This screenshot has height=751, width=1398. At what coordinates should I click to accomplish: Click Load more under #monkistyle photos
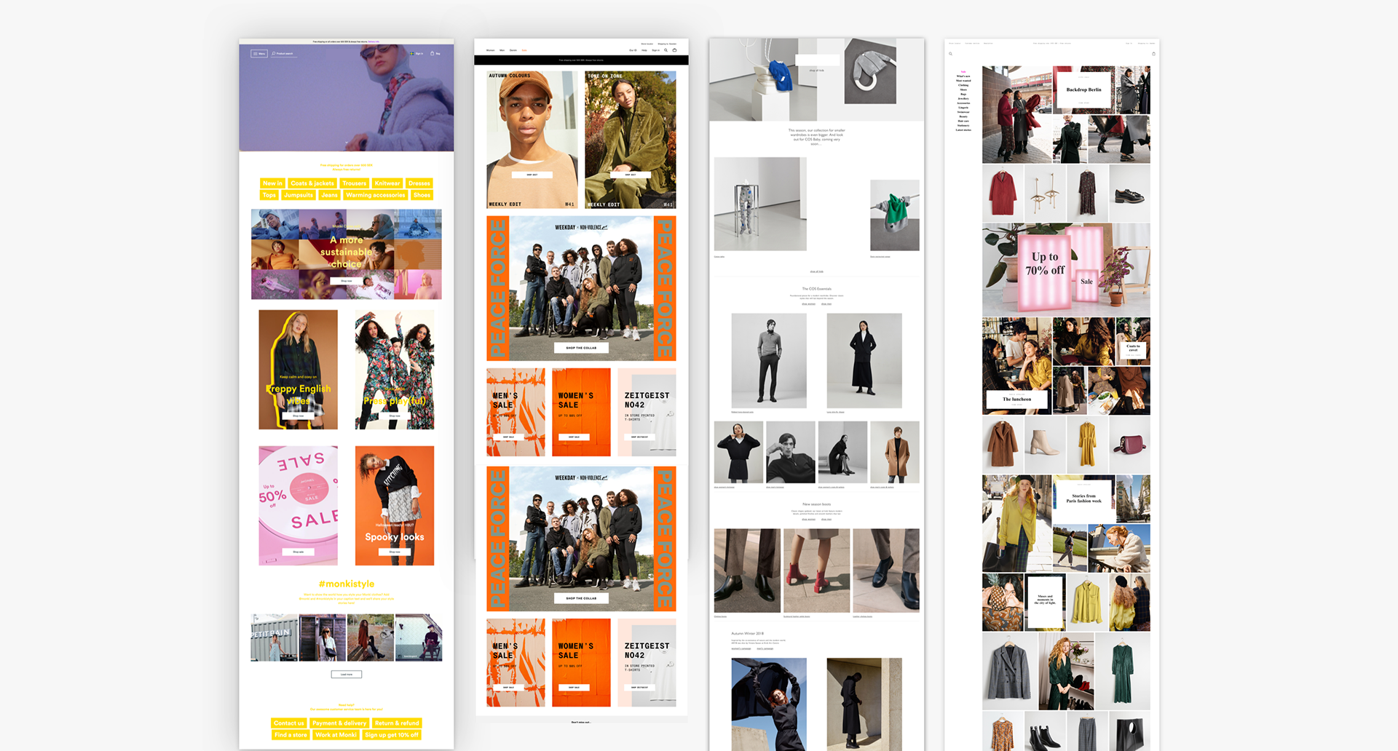(347, 675)
